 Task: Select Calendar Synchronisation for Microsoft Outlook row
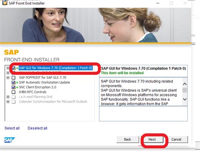53,101
